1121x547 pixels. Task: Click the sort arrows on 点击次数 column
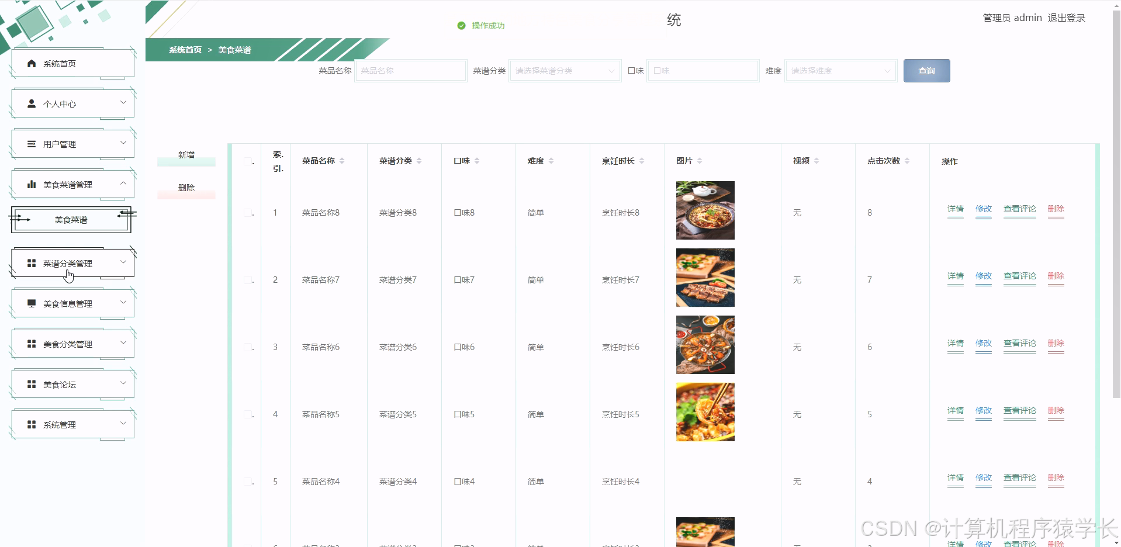(907, 161)
